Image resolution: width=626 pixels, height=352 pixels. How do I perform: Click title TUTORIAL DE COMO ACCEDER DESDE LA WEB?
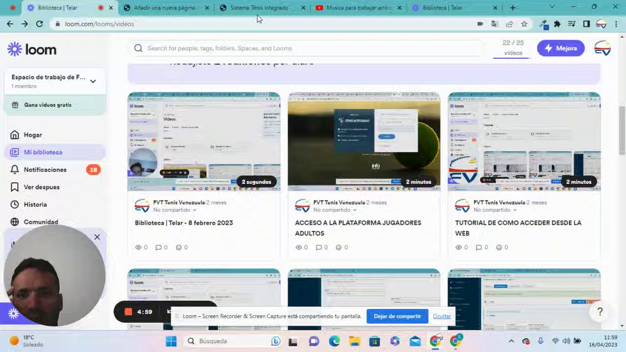tap(518, 228)
